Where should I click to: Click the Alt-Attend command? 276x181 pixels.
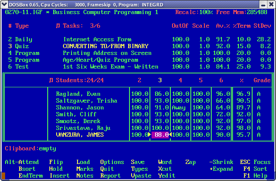22,162
